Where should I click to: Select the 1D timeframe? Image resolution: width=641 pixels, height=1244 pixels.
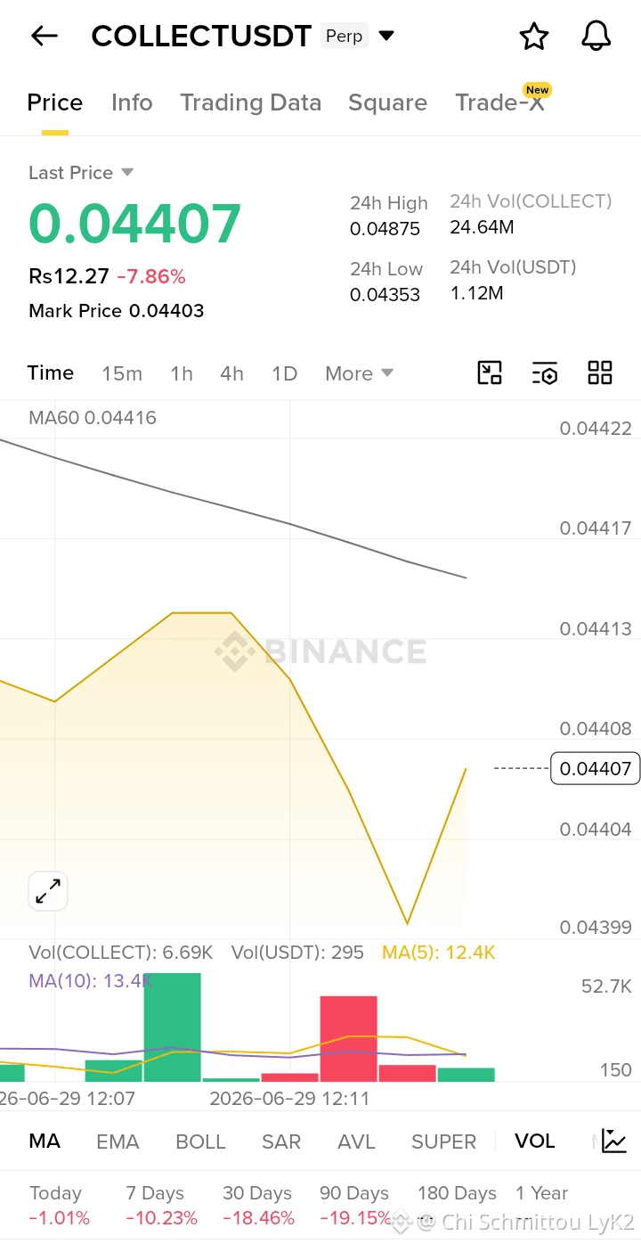284,373
